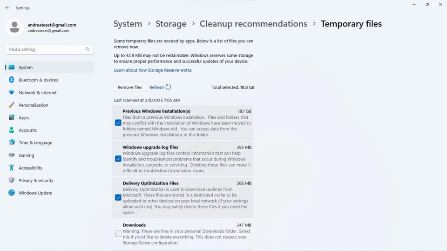This screenshot has height=251, width=447.
Task: Check the Downloads checkbox
Action: point(118,234)
